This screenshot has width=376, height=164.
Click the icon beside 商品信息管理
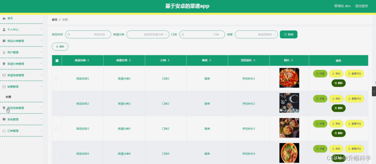pos(4,108)
